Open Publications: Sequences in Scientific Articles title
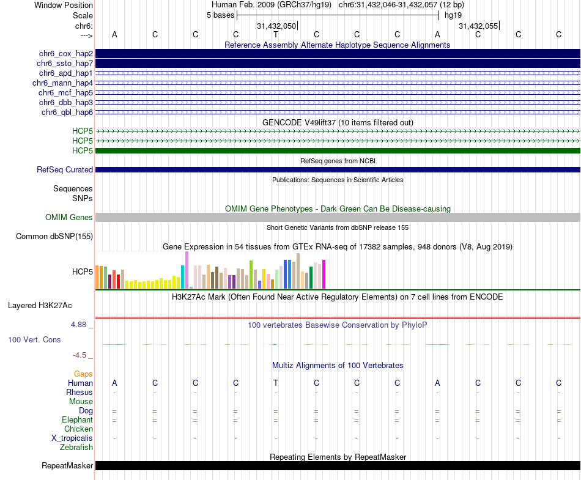Image resolution: width=581 pixels, height=480 pixels. (338, 180)
